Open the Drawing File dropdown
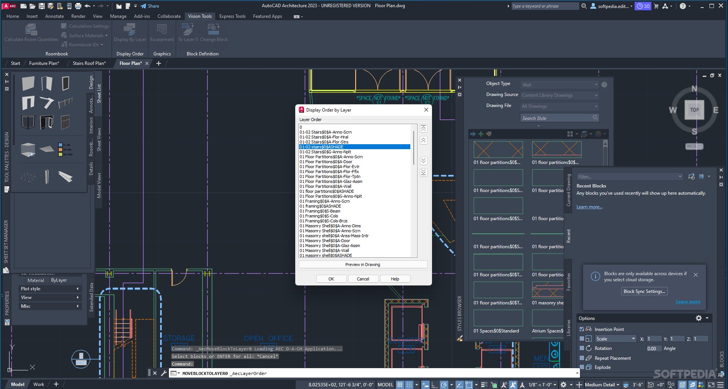 click(560, 106)
